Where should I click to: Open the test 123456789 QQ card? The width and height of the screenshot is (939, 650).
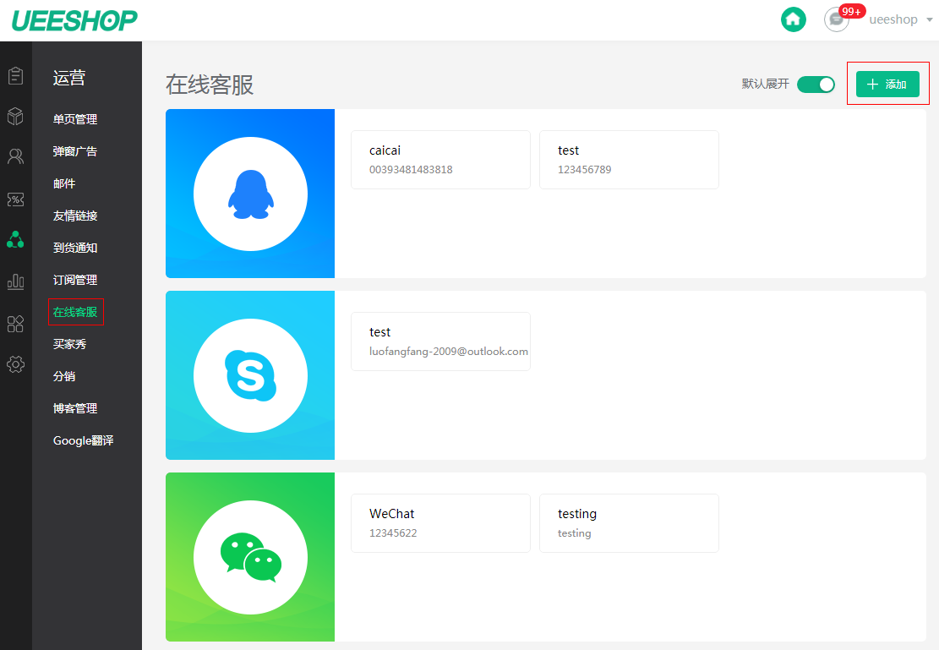point(629,160)
